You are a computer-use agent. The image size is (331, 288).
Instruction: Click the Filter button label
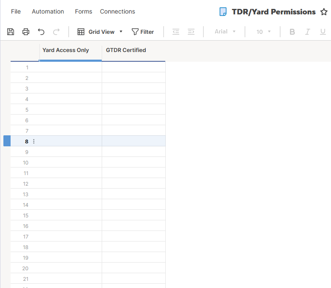147,32
